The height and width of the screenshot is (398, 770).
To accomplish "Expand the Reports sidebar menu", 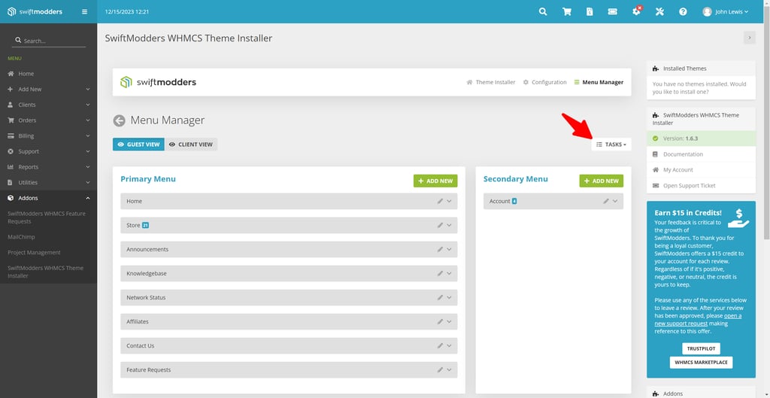I will [48, 167].
